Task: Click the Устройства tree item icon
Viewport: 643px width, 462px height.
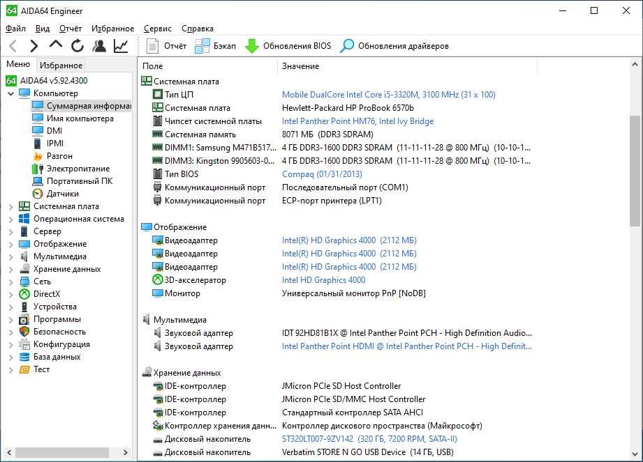Action: tap(24, 307)
